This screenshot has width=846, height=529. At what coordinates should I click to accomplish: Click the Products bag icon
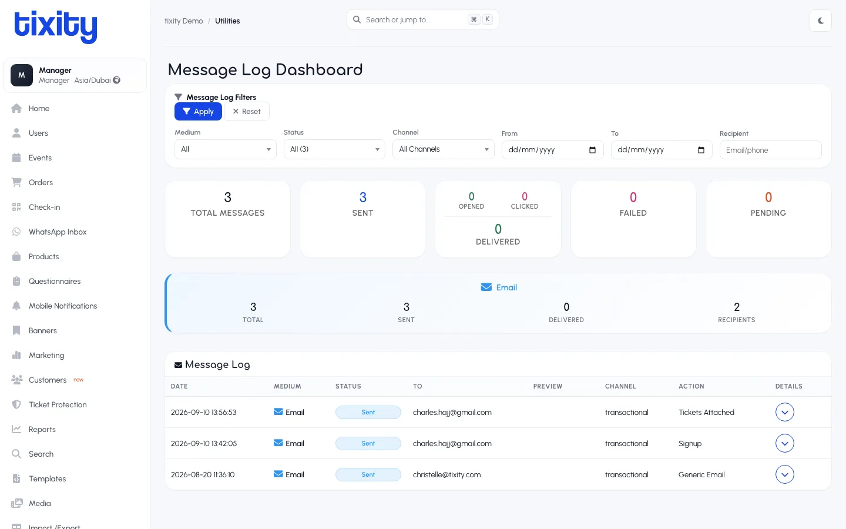pos(16,256)
